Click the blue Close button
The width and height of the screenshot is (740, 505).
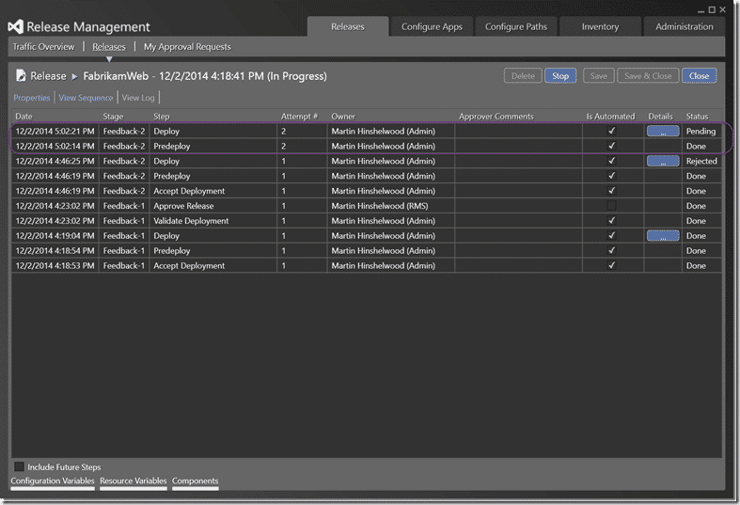click(699, 76)
